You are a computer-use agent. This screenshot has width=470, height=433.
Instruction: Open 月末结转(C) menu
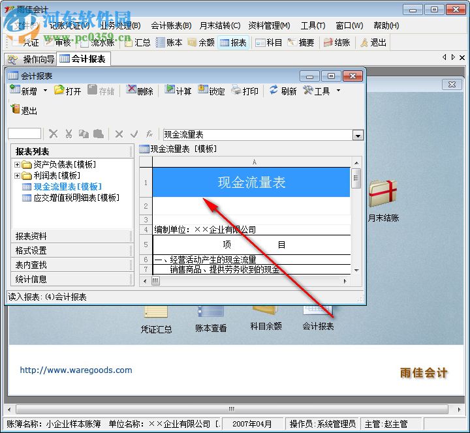[x=220, y=25]
